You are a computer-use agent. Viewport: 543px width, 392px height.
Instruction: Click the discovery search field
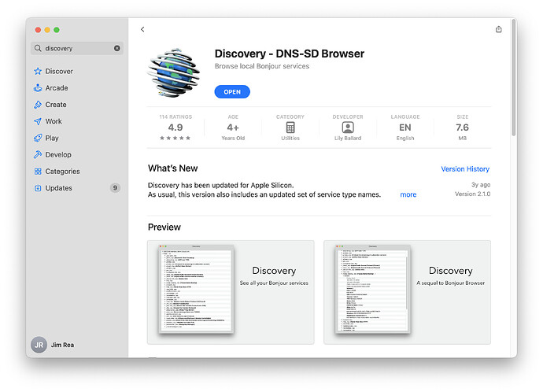(77, 48)
